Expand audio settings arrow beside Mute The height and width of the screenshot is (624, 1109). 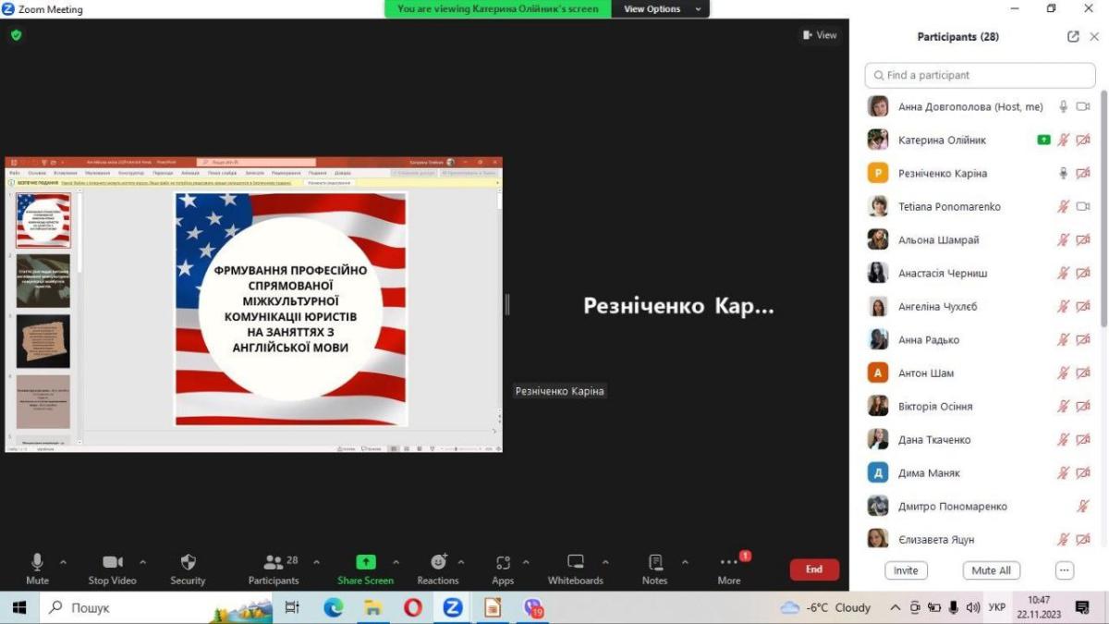[63, 562]
